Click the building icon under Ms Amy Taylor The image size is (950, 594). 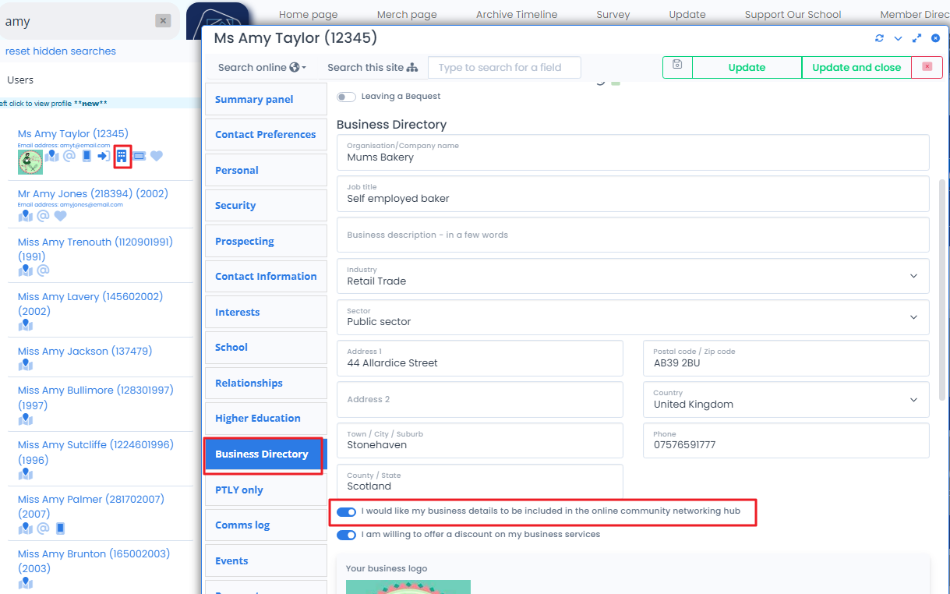122,156
